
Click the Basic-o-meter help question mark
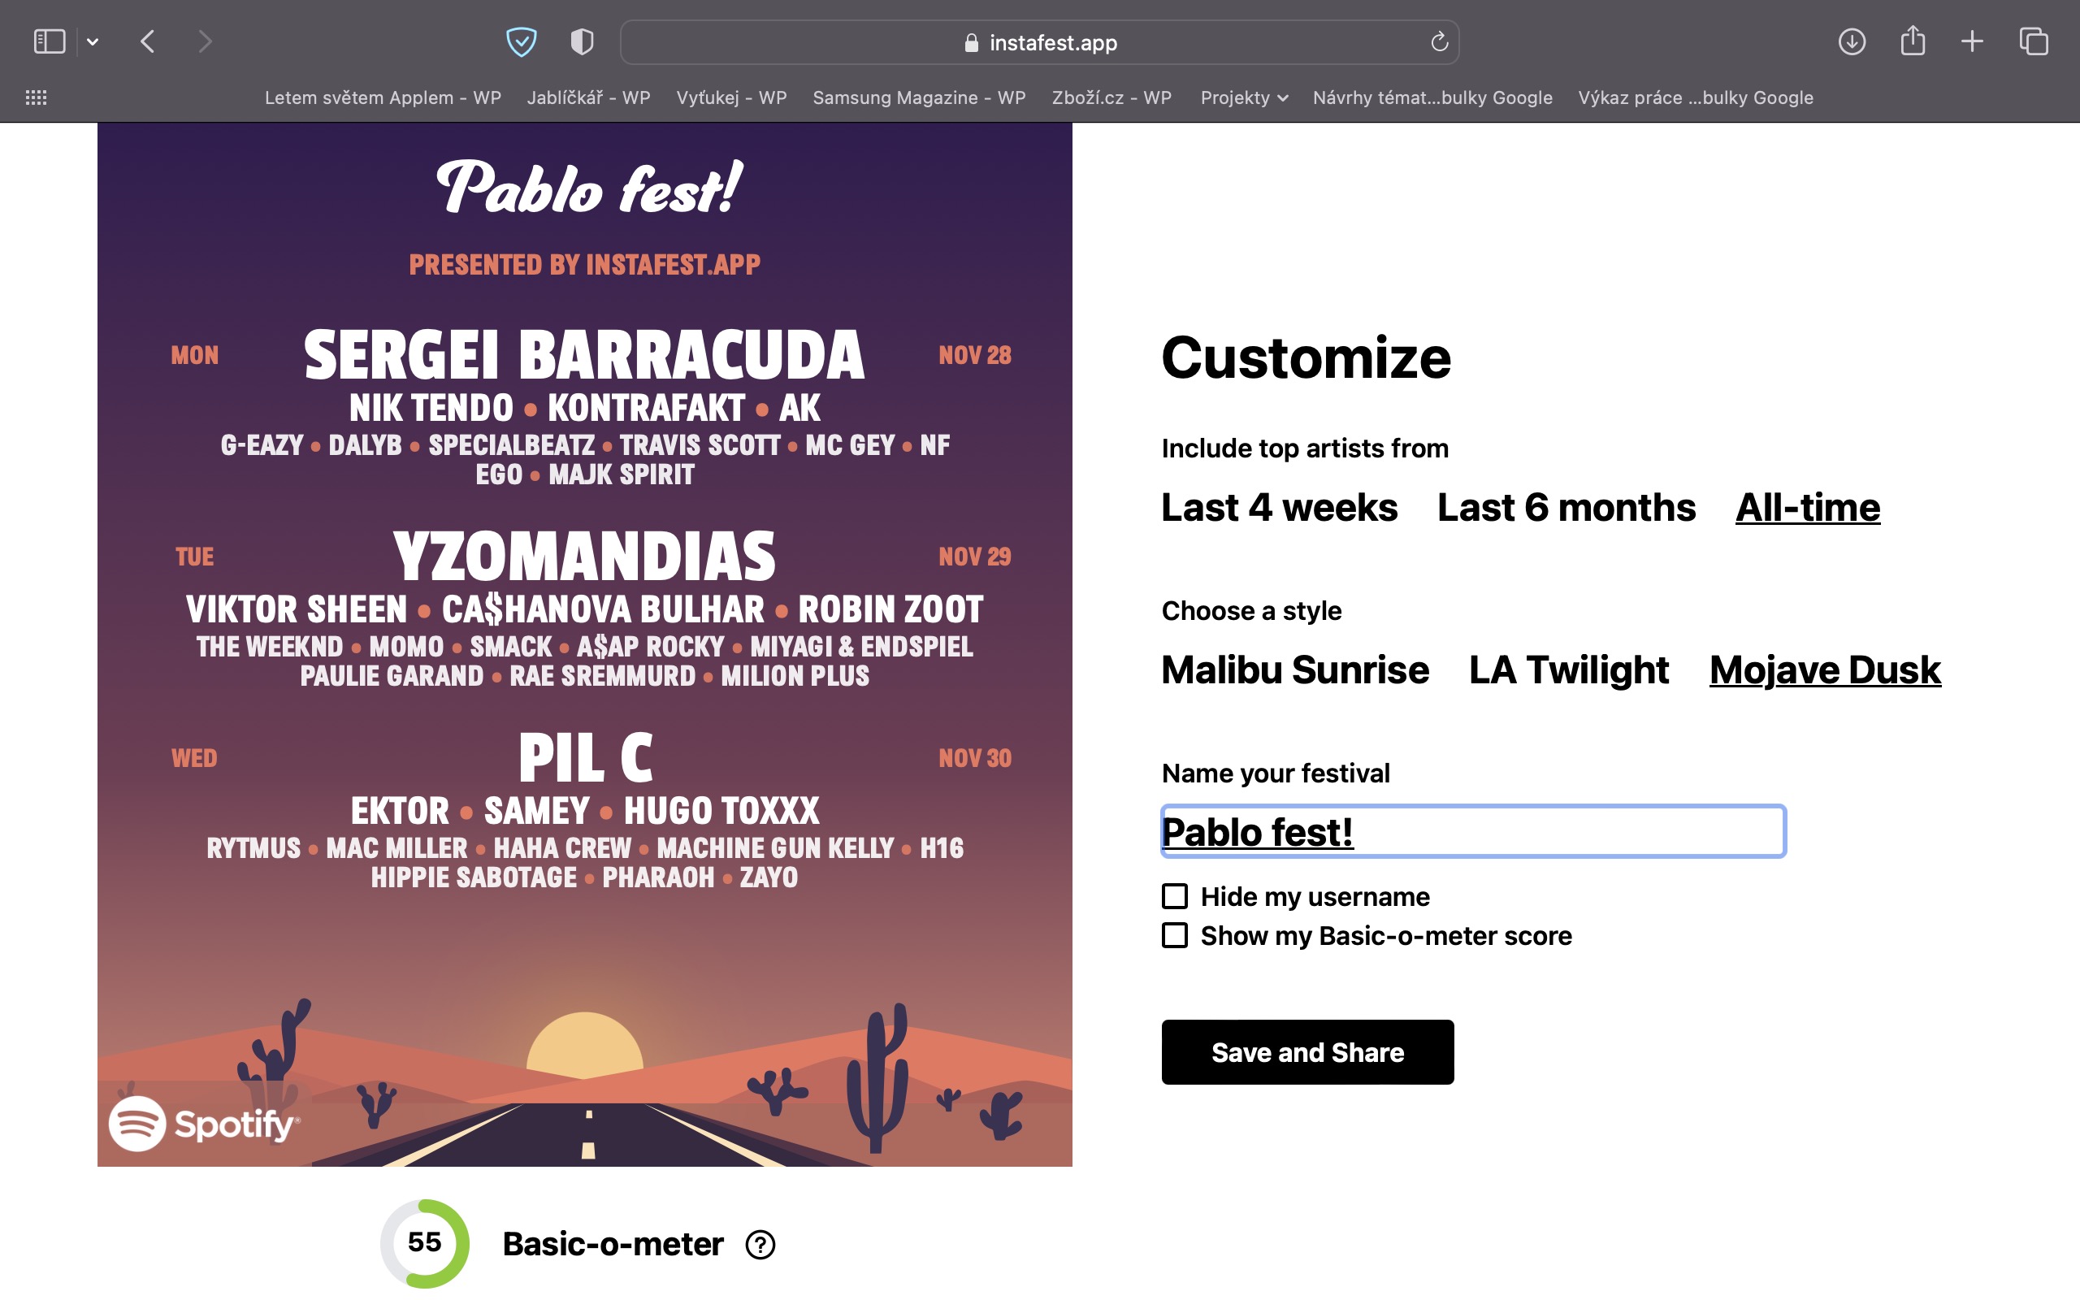(x=760, y=1244)
